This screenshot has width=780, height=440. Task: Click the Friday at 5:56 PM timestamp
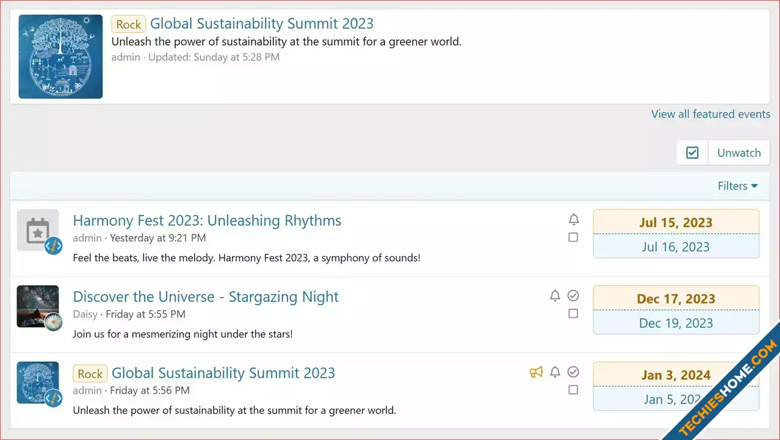coord(150,391)
